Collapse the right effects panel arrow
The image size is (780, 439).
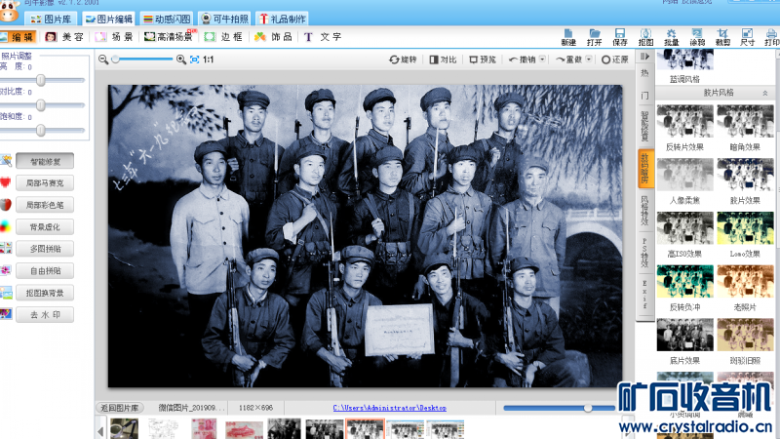(644, 57)
